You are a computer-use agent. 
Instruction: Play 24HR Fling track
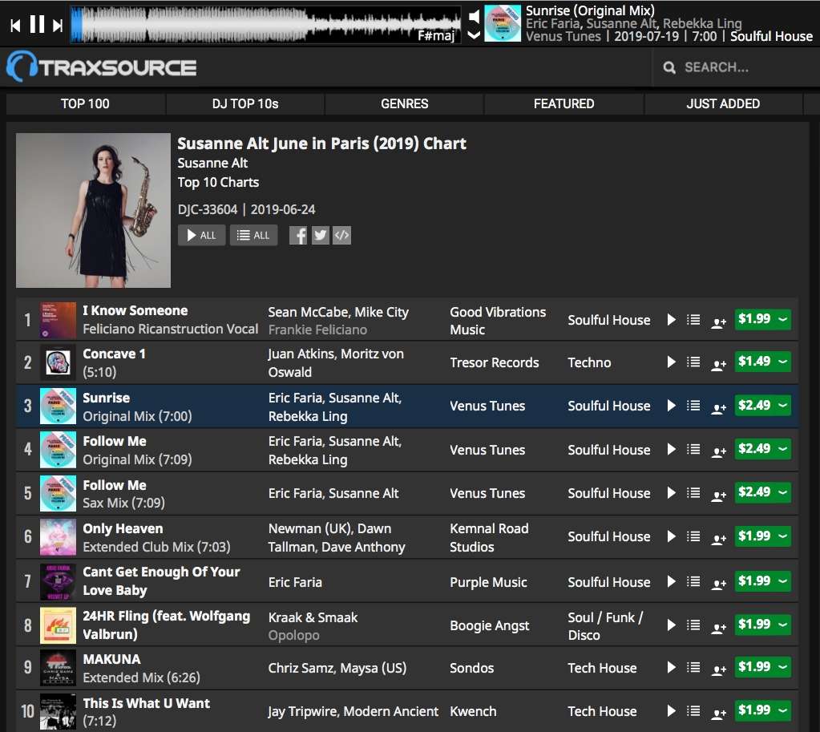pyautogui.click(x=672, y=625)
